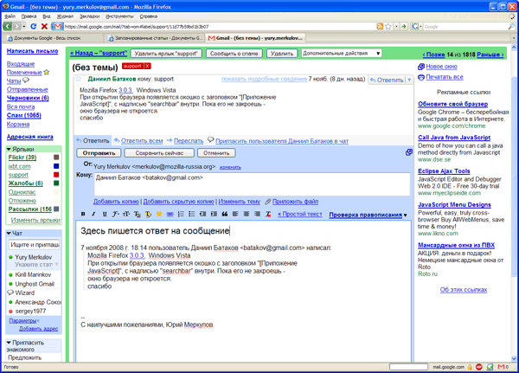Image resolution: width=519 pixels, height=373 pixels.
Task: Open the Дополнительные действия dropdown
Action: (342, 54)
